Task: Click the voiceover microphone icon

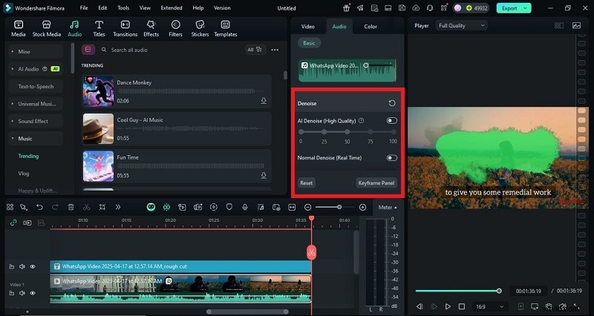Action: 245,207
